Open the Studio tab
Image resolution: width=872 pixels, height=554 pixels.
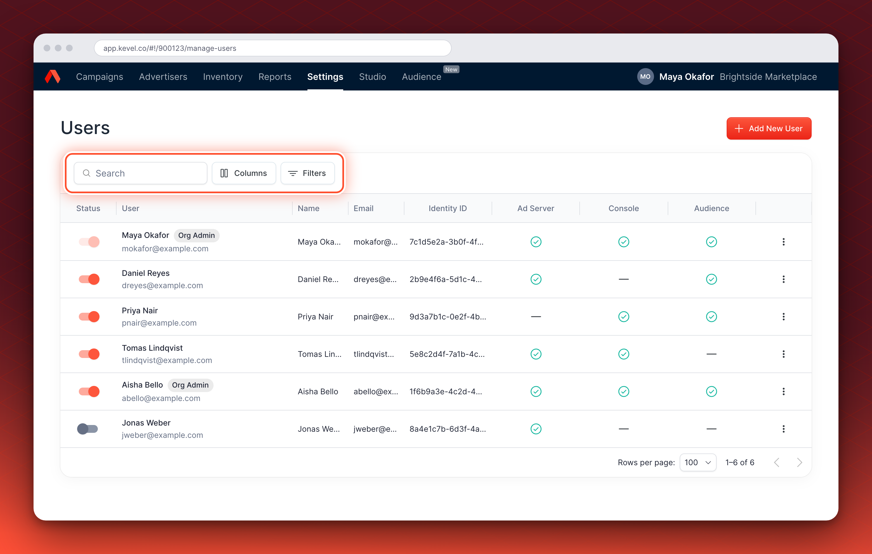(x=372, y=77)
